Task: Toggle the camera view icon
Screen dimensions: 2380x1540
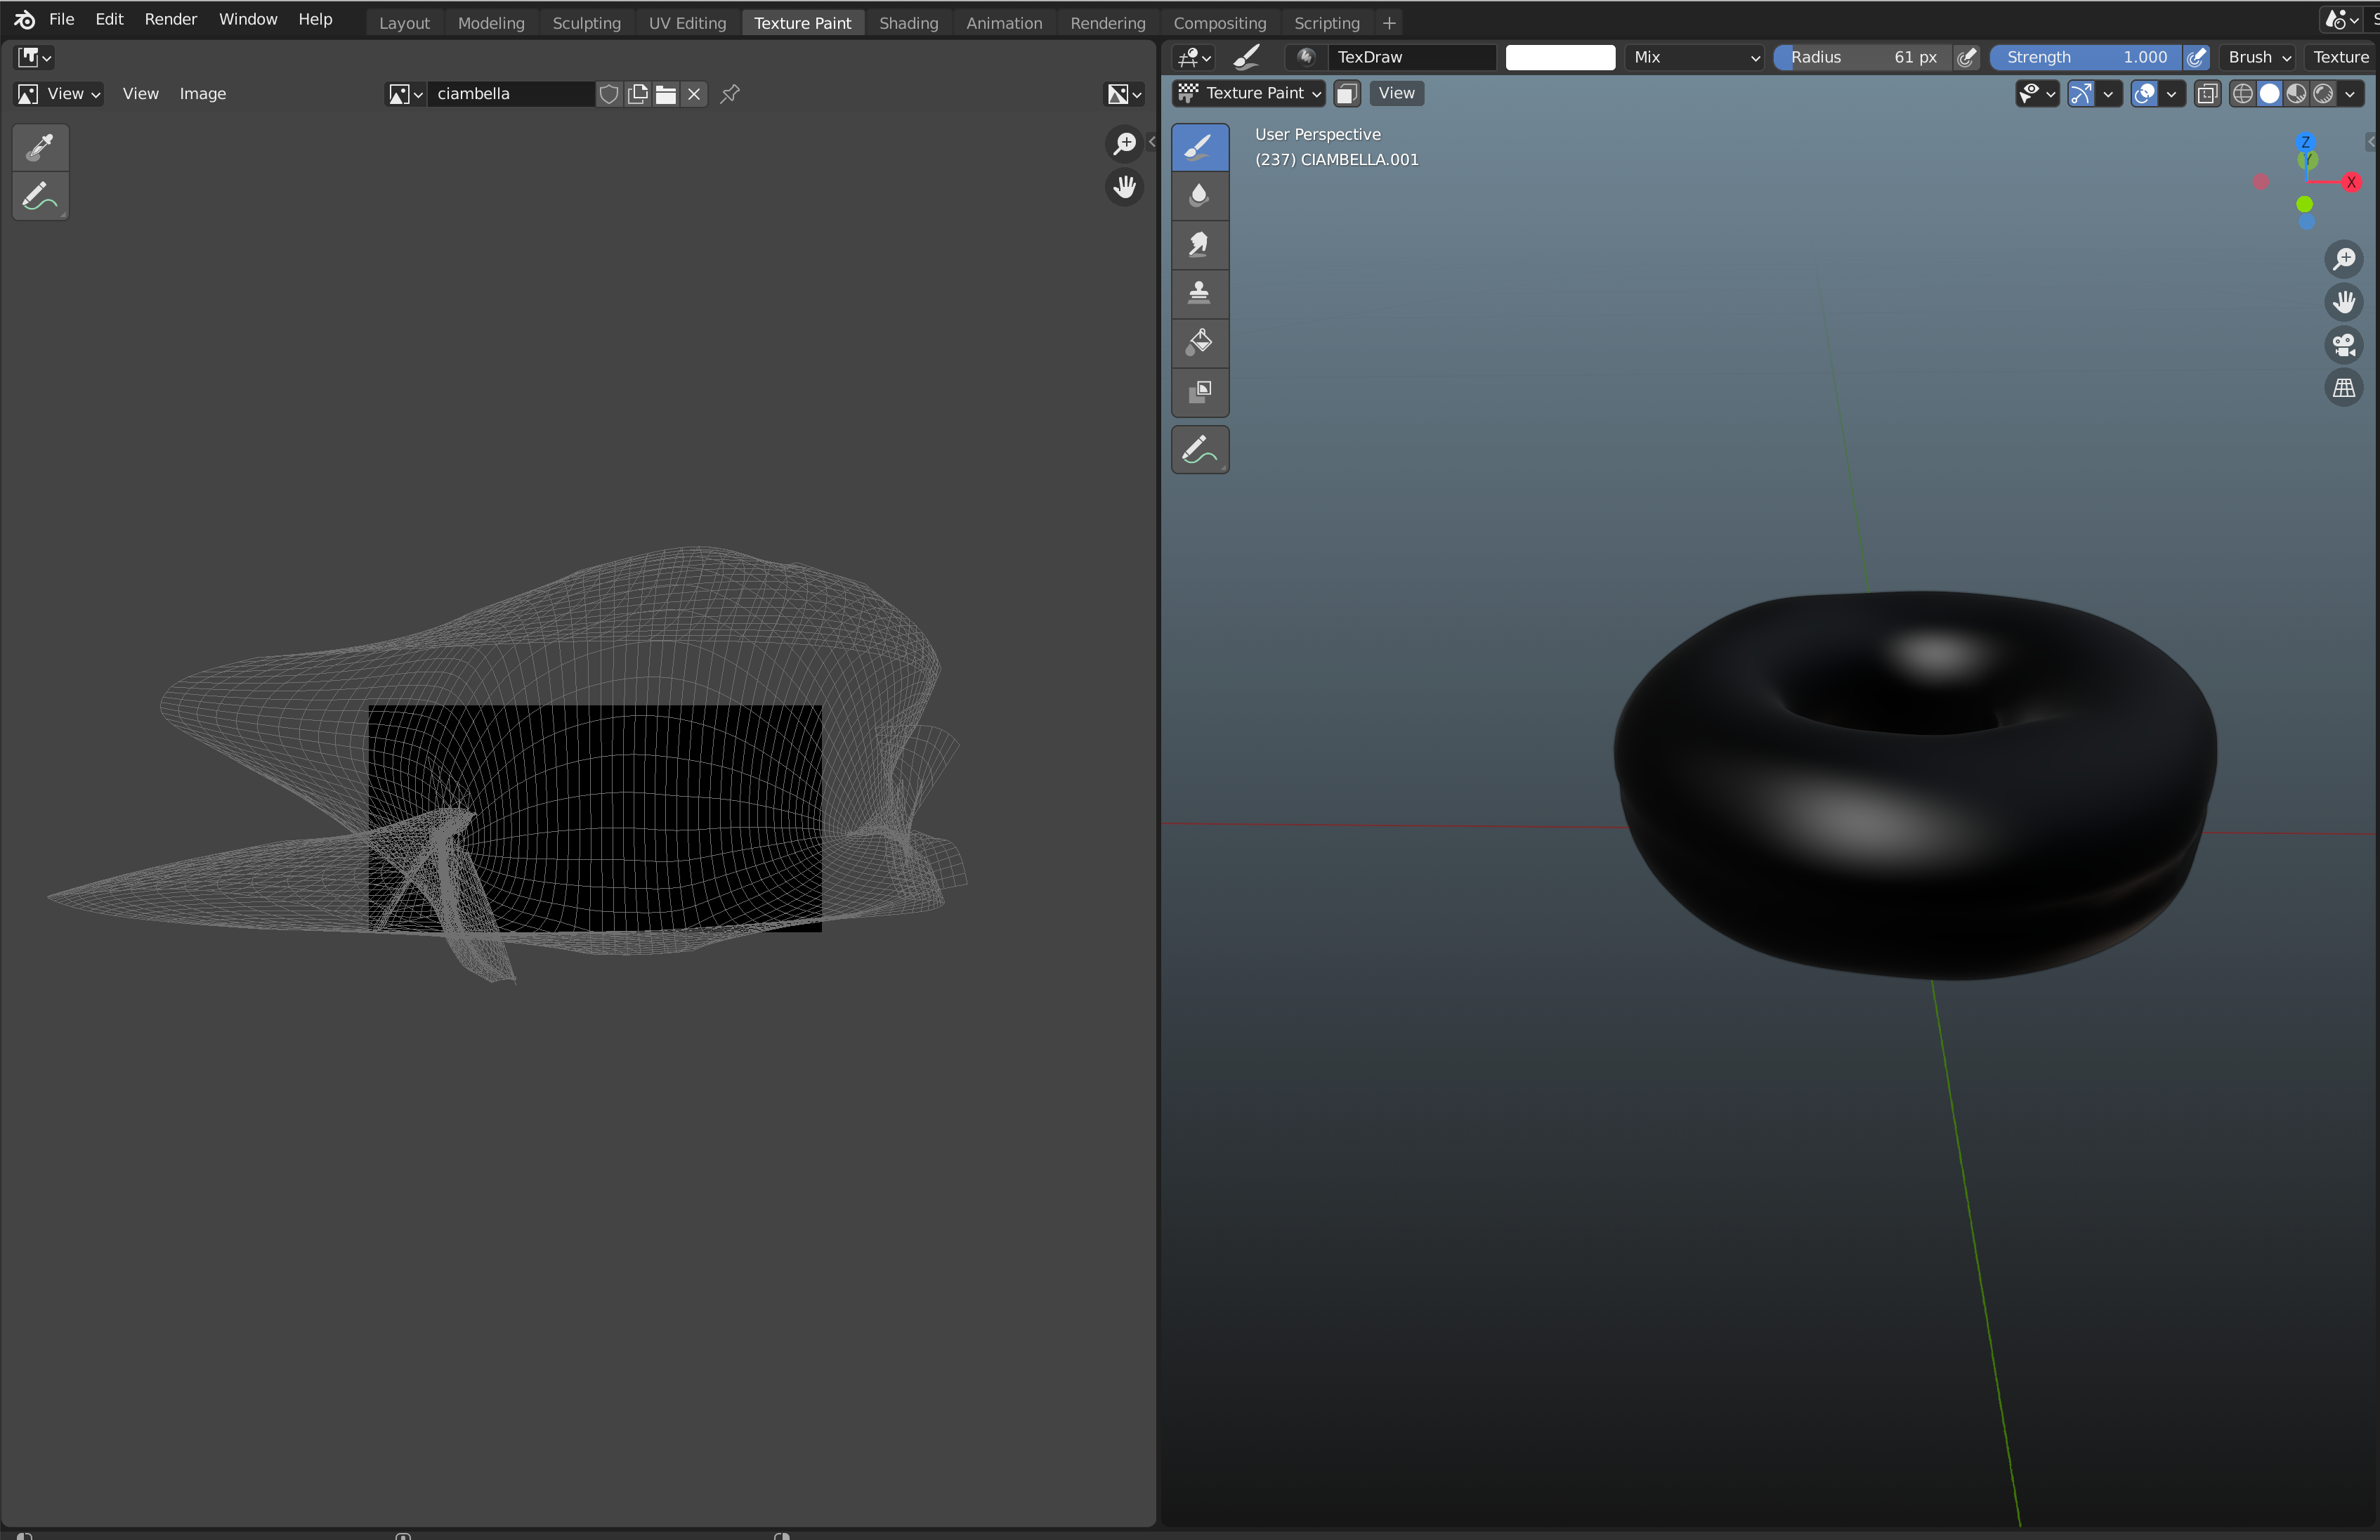Action: [x=2344, y=345]
